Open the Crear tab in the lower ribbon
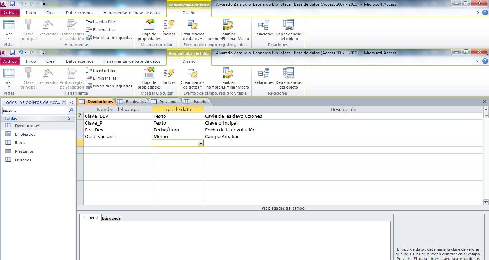Screen dimensions: 489x260 tap(51, 61)
